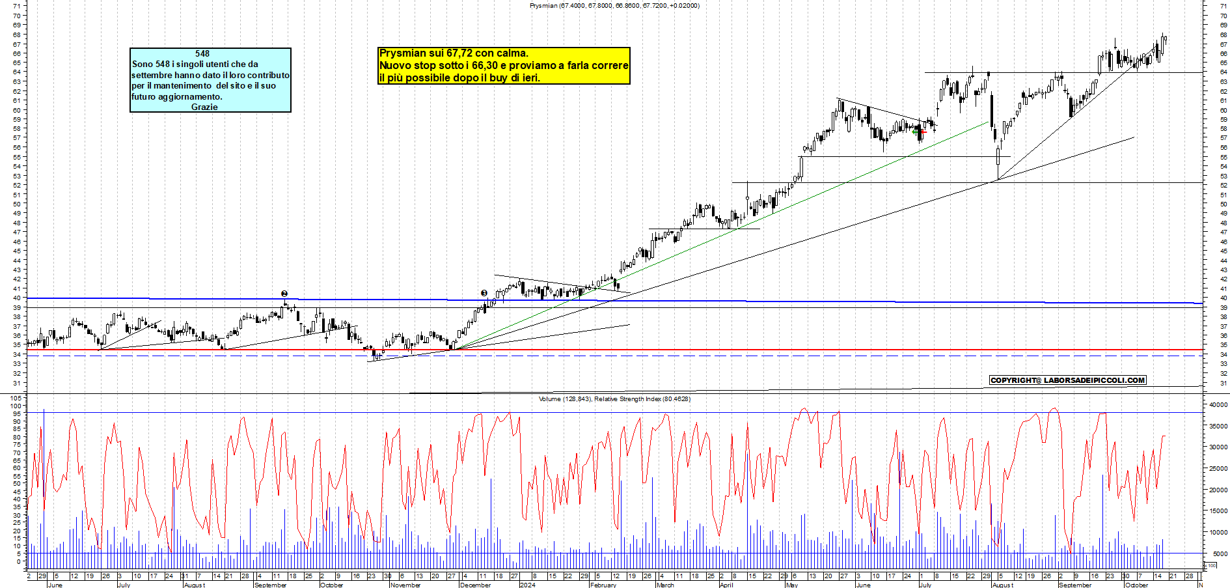Click 'per il mantenimento del sito e il suo'
The width and height of the screenshot is (1230, 588).
(x=204, y=85)
